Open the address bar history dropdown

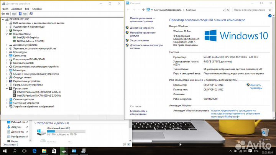pos(223,10)
